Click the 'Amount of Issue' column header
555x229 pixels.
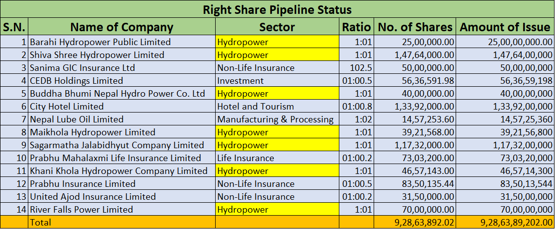pyautogui.click(x=505, y=27)
